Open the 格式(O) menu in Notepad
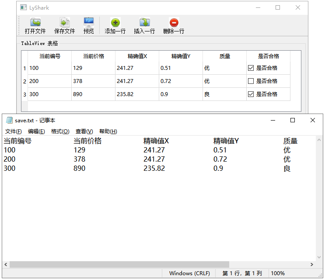Screen dimensions: 325x280 point(60,131)
